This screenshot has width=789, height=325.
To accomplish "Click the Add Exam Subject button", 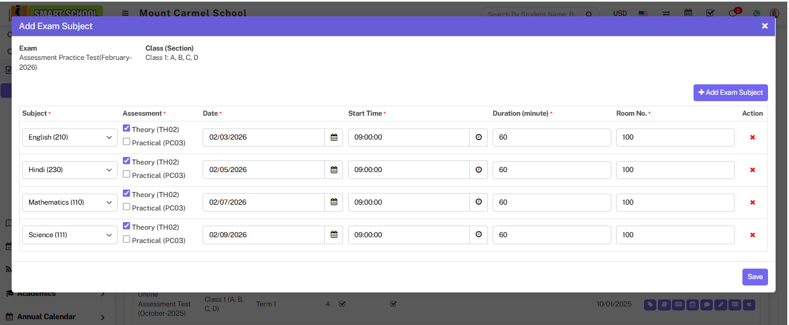I will 730,92.
